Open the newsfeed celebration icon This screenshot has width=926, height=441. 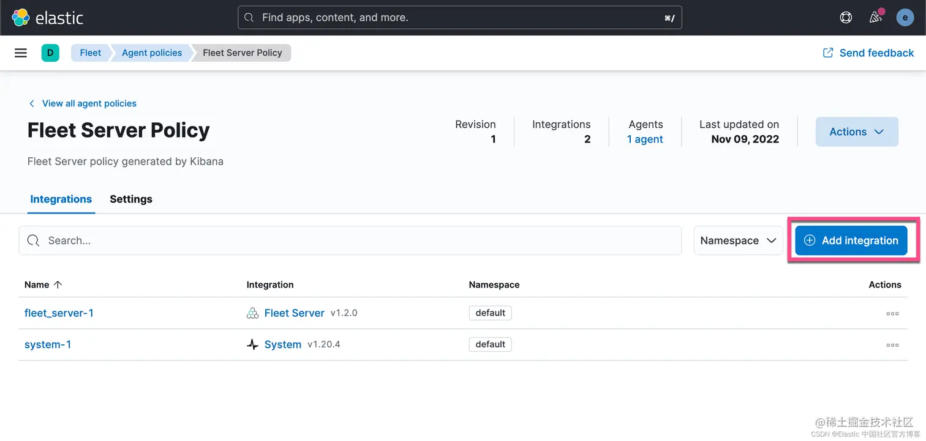(x=876, y=17)
